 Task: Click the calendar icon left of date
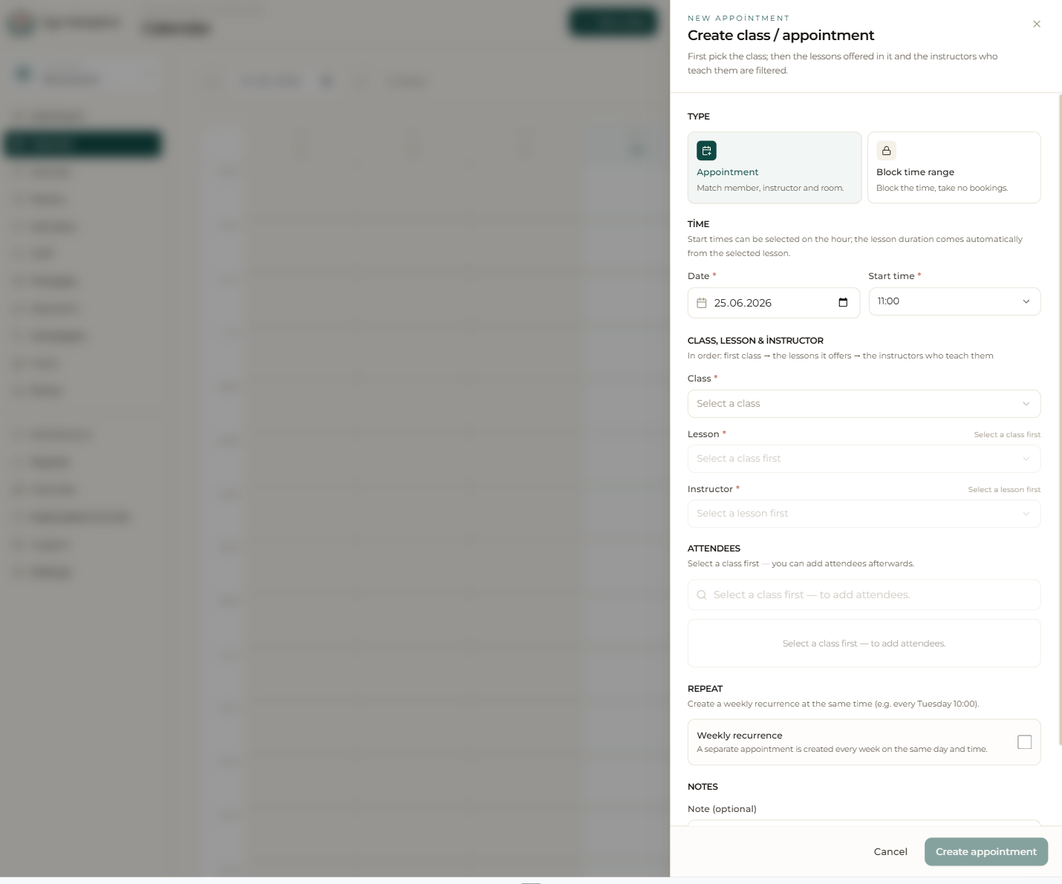tap(702, 303)
